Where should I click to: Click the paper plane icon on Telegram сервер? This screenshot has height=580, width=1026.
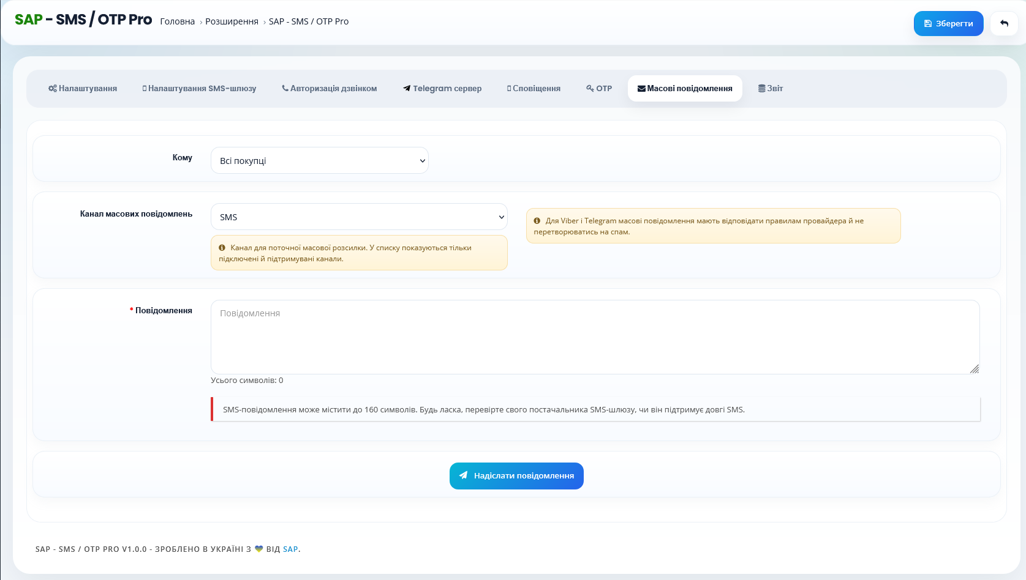[x=407, y=88]
